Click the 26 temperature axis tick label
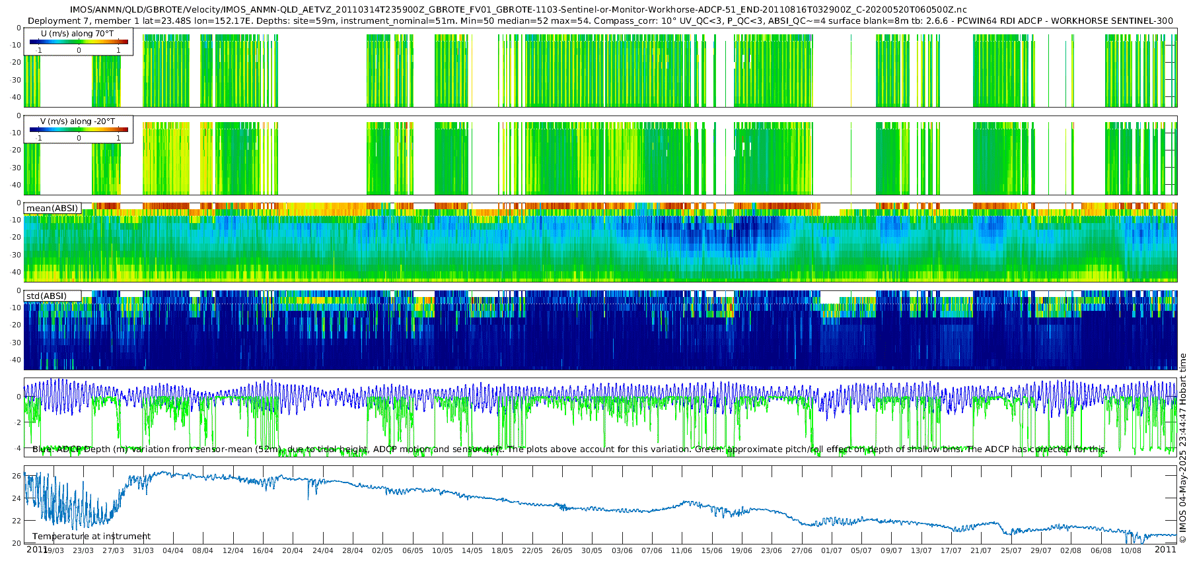This screenshot has width=1189, height=561. [17, 476]
